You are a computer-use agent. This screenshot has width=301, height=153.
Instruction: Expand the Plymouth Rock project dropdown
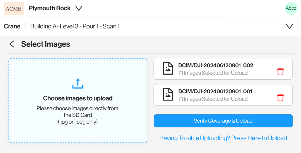click(x=79, y=8)
